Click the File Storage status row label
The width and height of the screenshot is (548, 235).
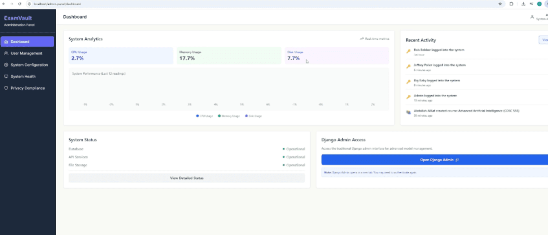click(78, 165)
